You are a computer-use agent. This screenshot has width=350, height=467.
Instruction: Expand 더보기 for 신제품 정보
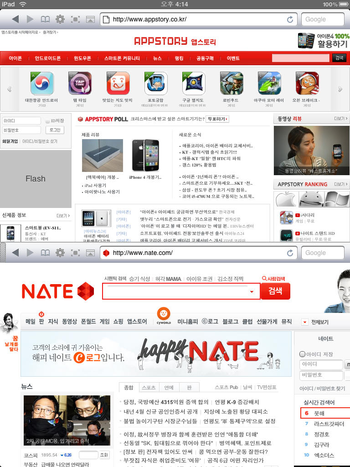point(63,215)
